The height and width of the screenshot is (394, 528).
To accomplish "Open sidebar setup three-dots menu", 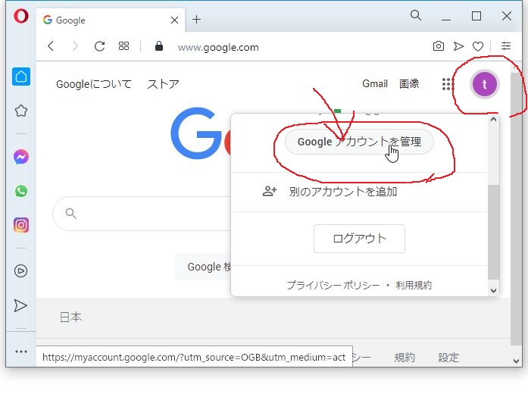I will coord(21,352).
